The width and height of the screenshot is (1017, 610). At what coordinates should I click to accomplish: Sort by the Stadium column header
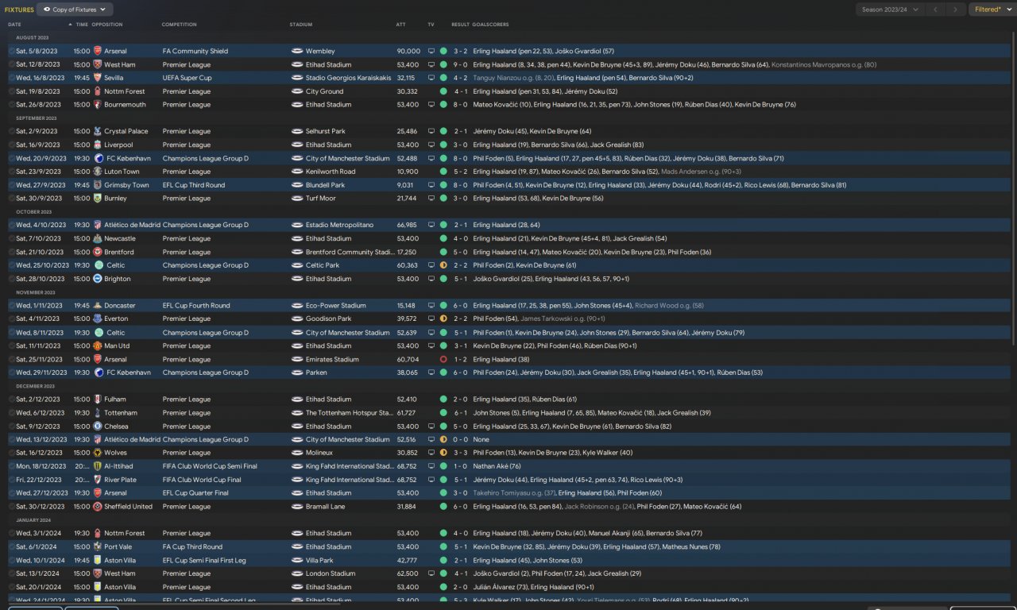pyautogui.click(x=301, y=25)
